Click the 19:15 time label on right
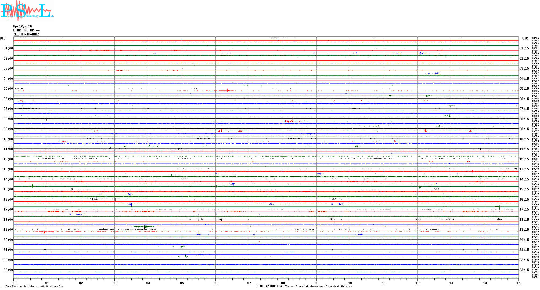Screen dimensions: 540x290 click(x=524, y=230)
